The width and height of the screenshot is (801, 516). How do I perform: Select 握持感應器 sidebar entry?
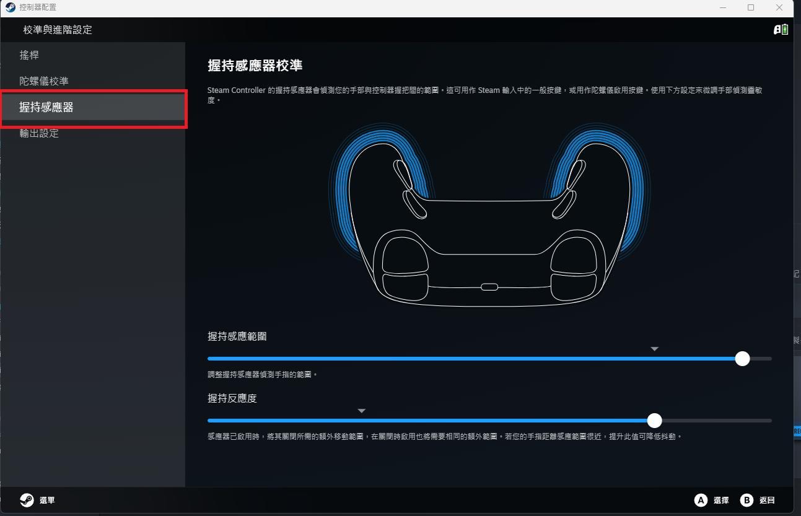92,107
